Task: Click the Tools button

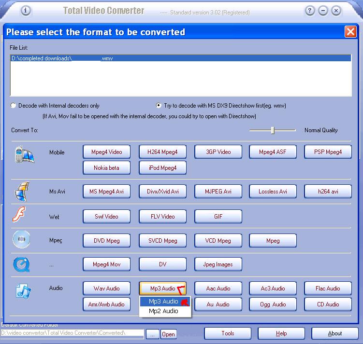Action: (x=228, y=333)
